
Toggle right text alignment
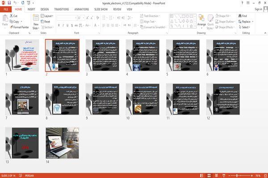tap(112, 25)
